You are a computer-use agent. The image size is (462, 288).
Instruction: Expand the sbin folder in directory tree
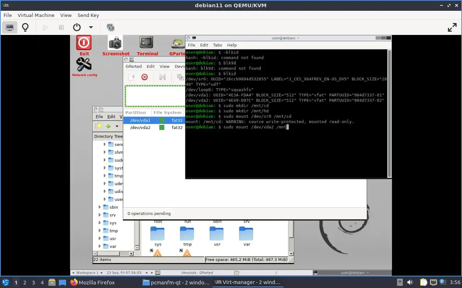coord(100,207)
